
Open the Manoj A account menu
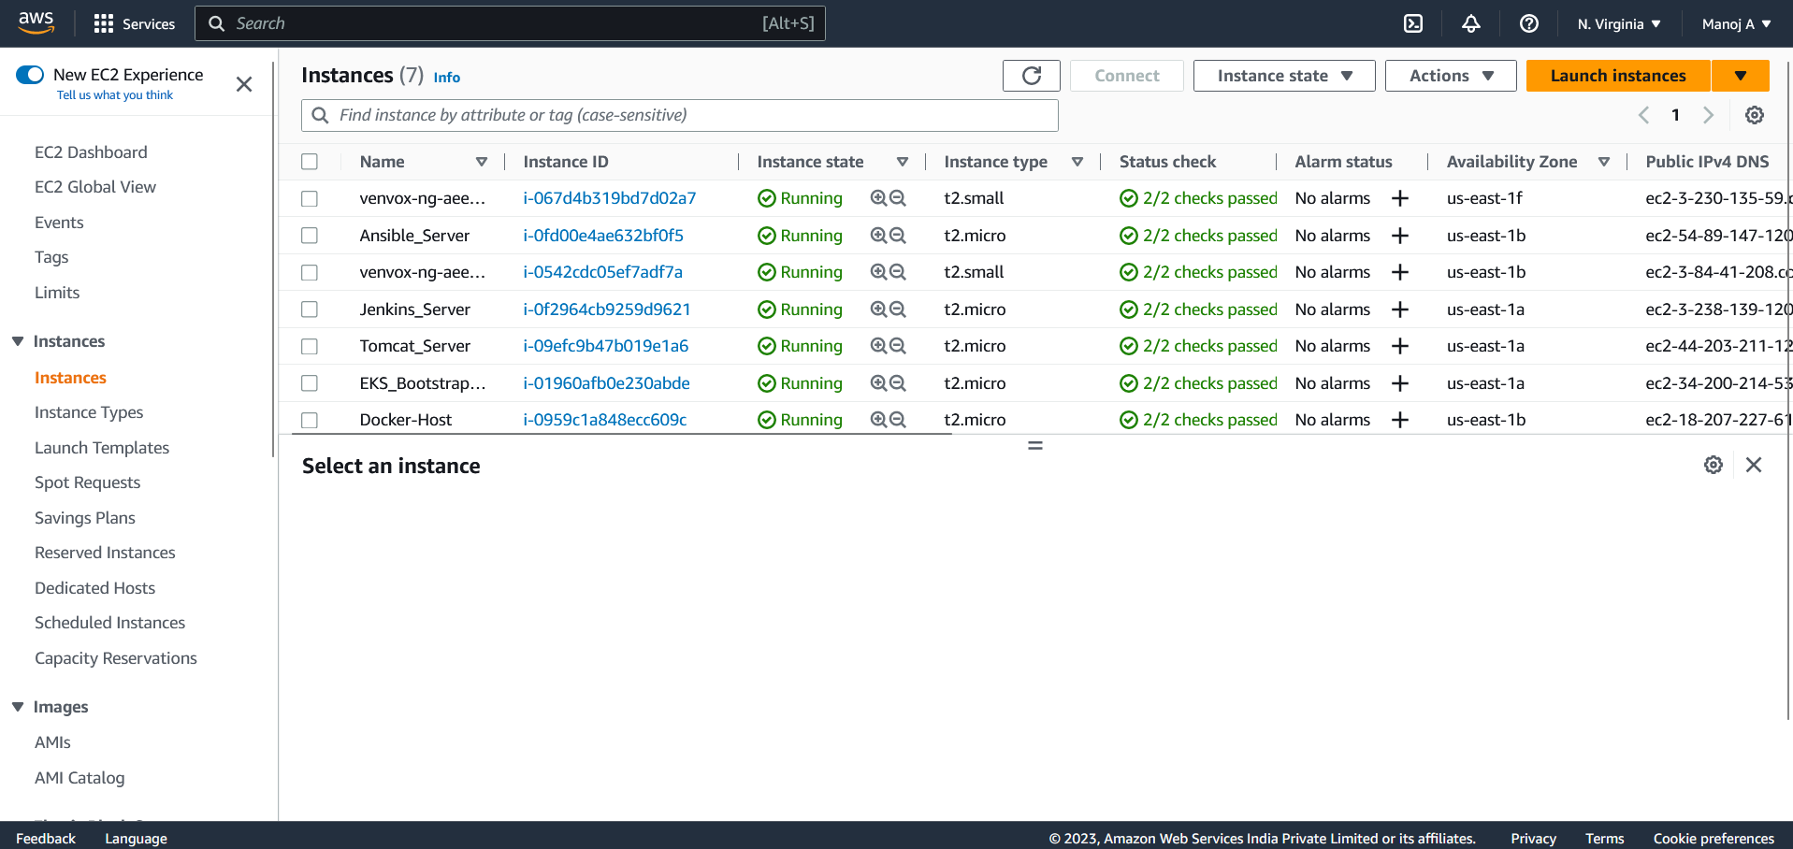[x=1736, y=23]
